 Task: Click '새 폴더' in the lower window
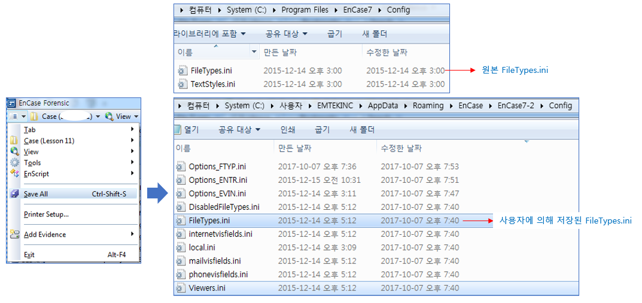tap(362, 130)
